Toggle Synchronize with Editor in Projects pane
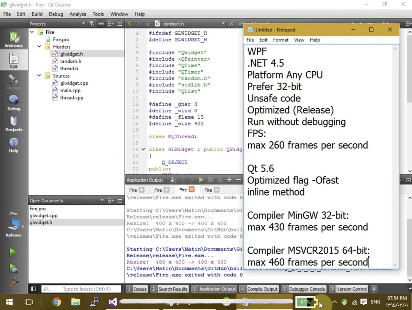 [101, 24]
